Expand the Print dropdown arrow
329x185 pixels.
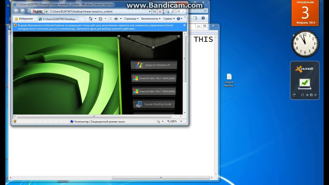tap(121, 19)
